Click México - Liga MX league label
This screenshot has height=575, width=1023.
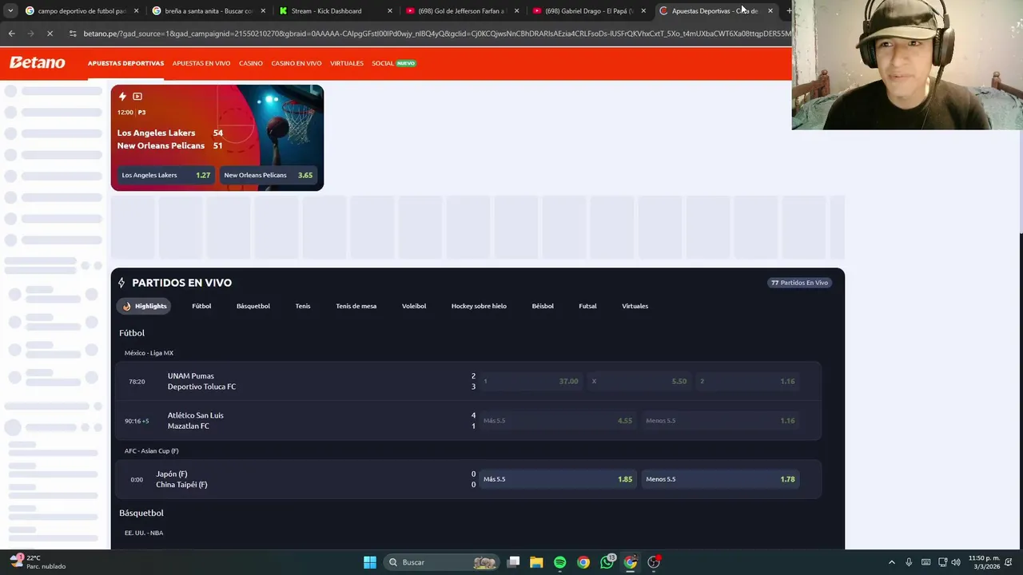(x=149, y=353)
